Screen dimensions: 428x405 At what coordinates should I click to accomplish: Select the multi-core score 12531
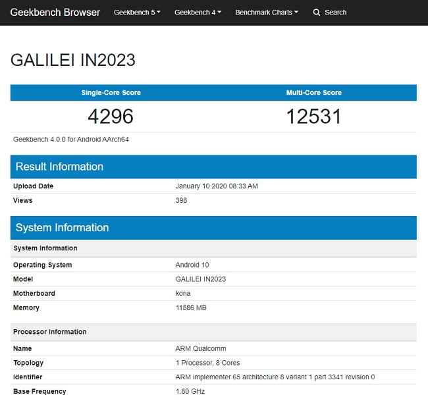[314, 117]
